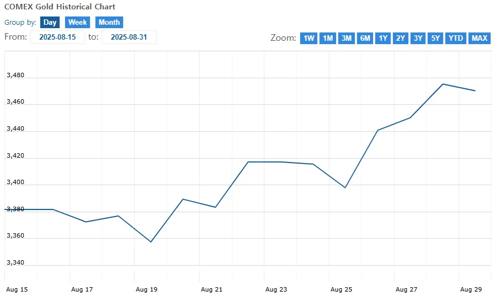Click the chart low point near Aug 19
This screenshot has width=495, height=296.
coord(151,242)
